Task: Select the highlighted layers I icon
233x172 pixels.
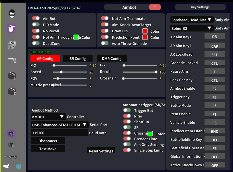Action: pyautogui.click(x=11, y=133)
